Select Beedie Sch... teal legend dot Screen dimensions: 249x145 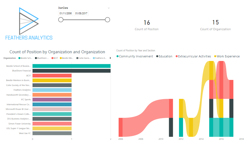(x=19, y=58)
